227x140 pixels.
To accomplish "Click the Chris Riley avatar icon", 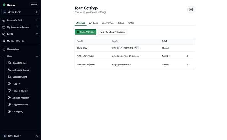I will (5, 136).
